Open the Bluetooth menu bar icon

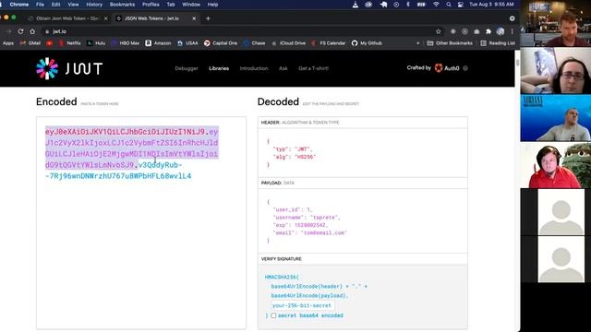408,5
